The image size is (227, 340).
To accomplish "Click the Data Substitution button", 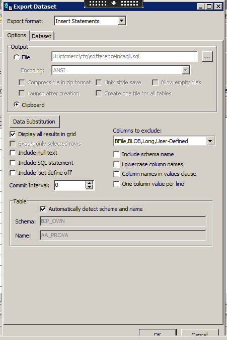I will pyautogui.click(x=34, y=122).
